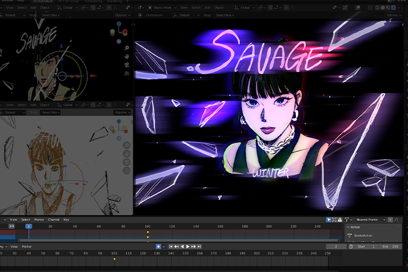
Task: Click the camera view gizmo in bottom-left viewport
Action: click(x=127, y=162)
